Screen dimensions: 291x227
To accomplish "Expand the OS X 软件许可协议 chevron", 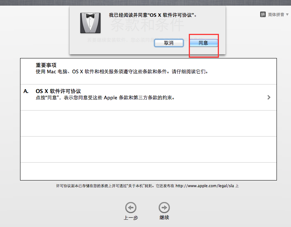I will pyautogui.click(x=269, y=97).
